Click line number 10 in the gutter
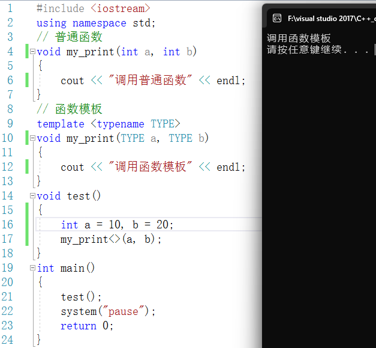Viewport: 376px width, 348px height. (x=7, y=138)
